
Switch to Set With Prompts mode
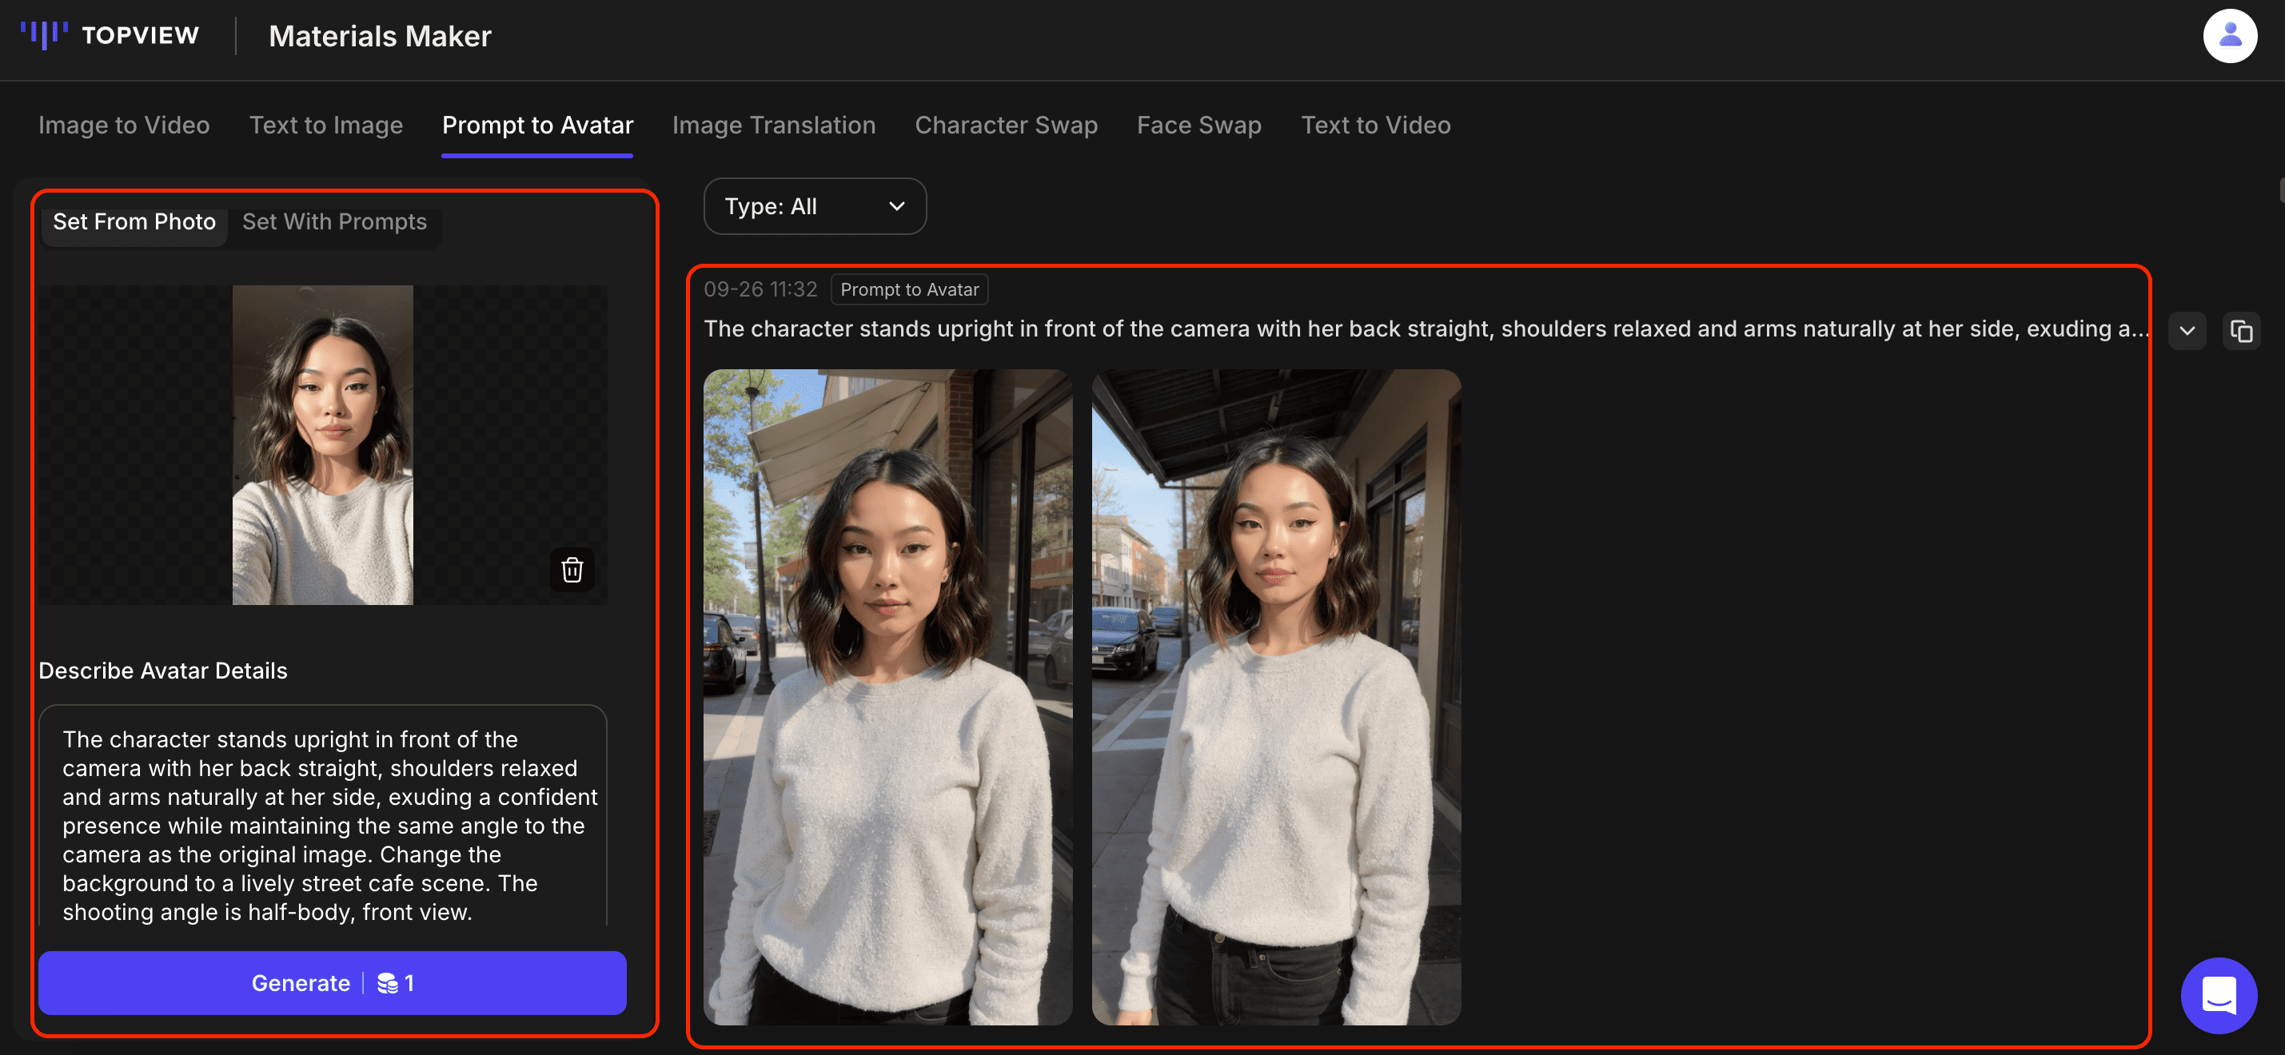tap(334, 221)
